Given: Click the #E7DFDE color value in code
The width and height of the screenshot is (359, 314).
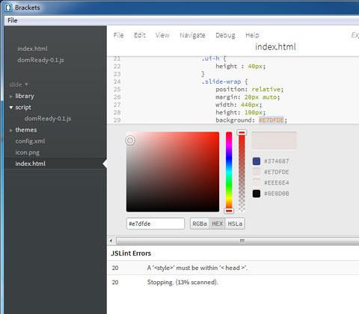Looking at the screenshot, I should coord(271,120).
